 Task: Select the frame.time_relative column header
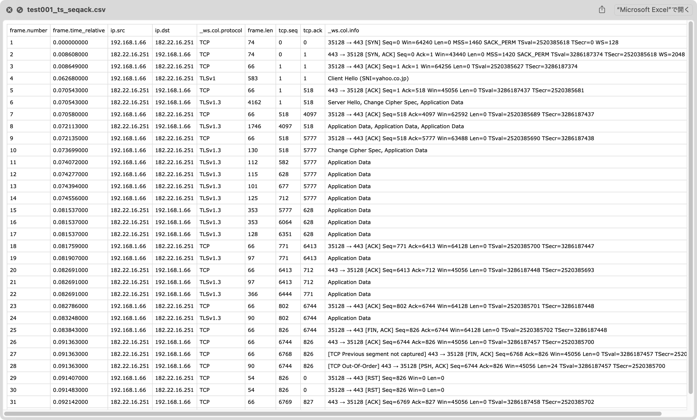click(79, 30)
